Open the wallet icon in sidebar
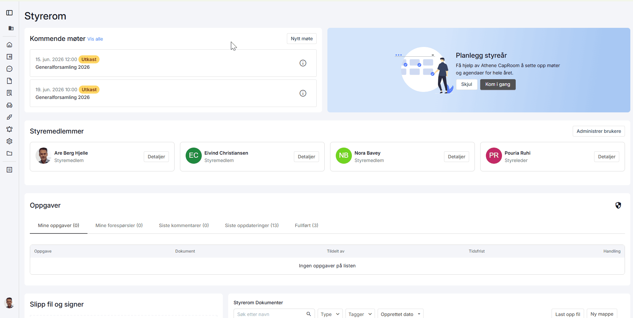 9,57
